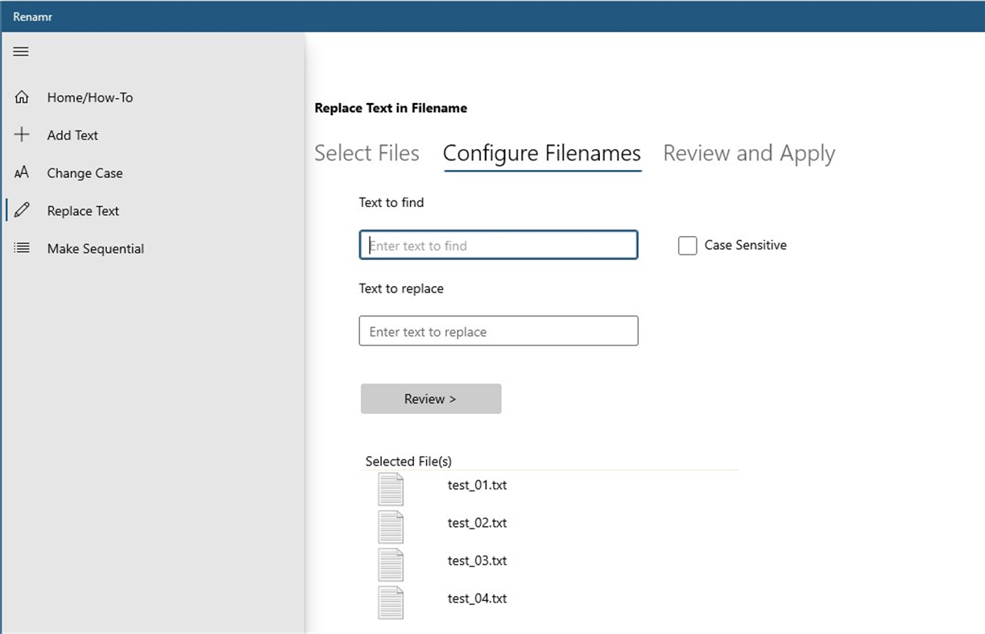Open the Make Sequential menu label
The image size is (985, 634).
95,249
